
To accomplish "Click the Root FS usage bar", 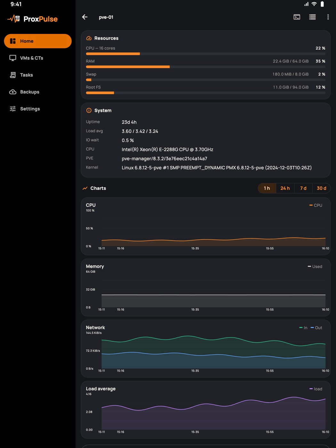I will pyautogui.click(x=206, y=93).
